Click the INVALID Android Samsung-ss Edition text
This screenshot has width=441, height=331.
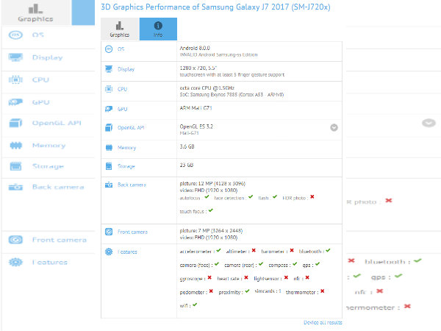(x=218, y=55)
